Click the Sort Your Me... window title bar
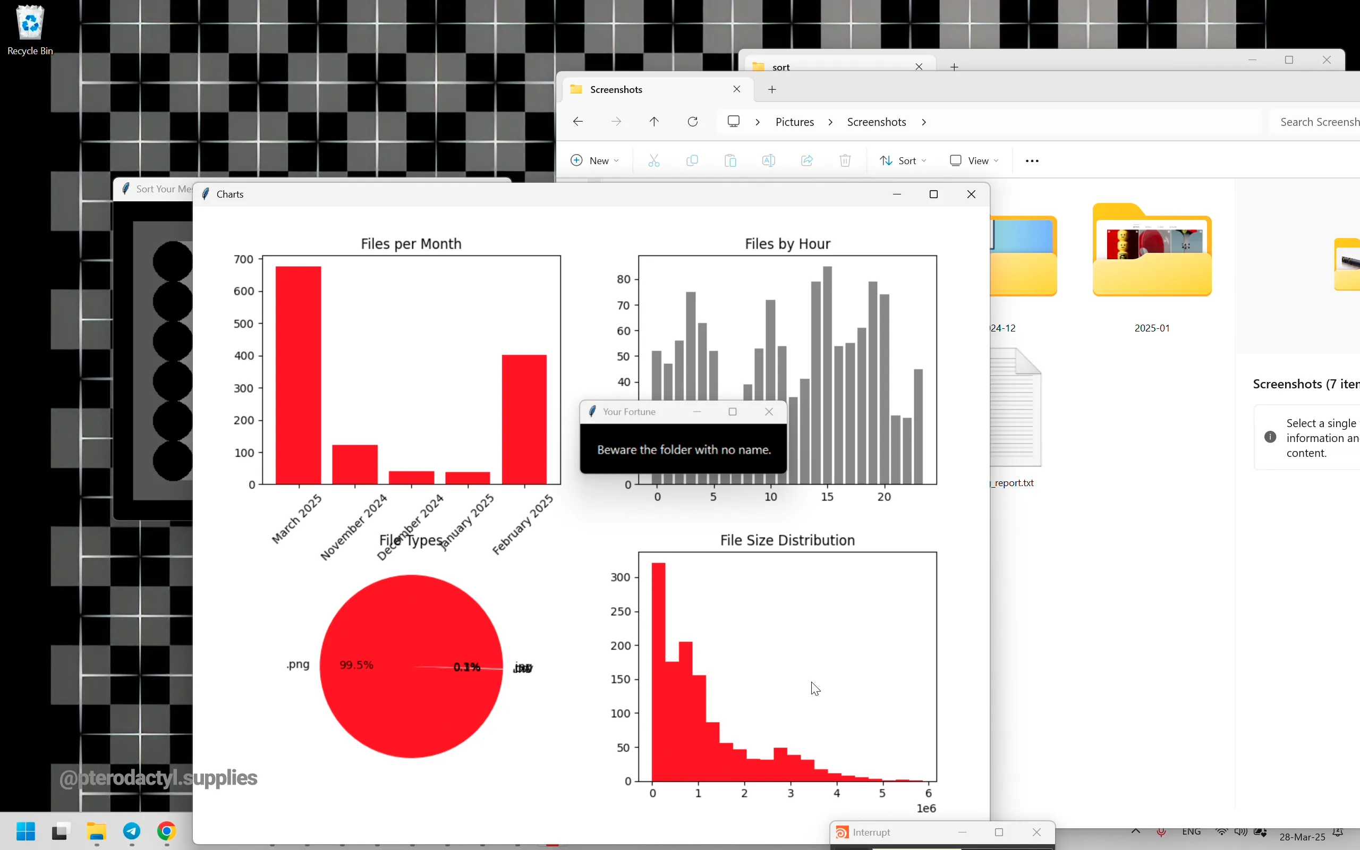This screenshot has height=850, width=1360. tap(153, 189)
